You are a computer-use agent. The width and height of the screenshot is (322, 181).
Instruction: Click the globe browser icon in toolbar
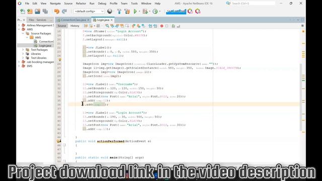click(110, 11)
